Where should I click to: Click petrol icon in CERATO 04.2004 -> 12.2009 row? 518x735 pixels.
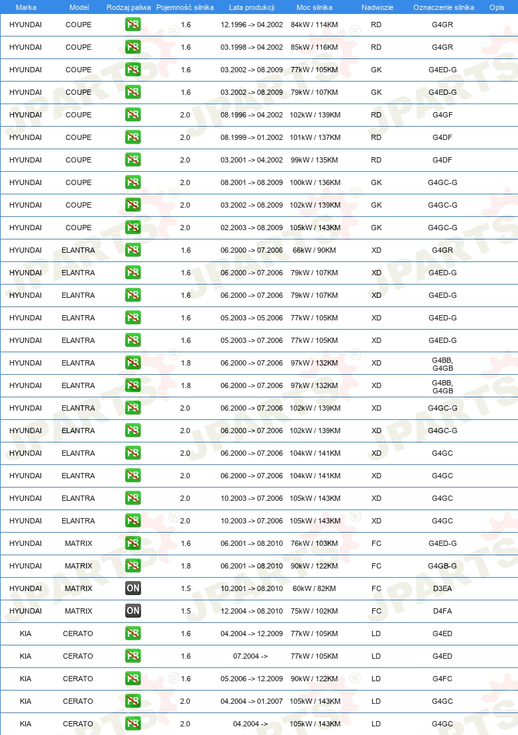click(x=133, y=634)
